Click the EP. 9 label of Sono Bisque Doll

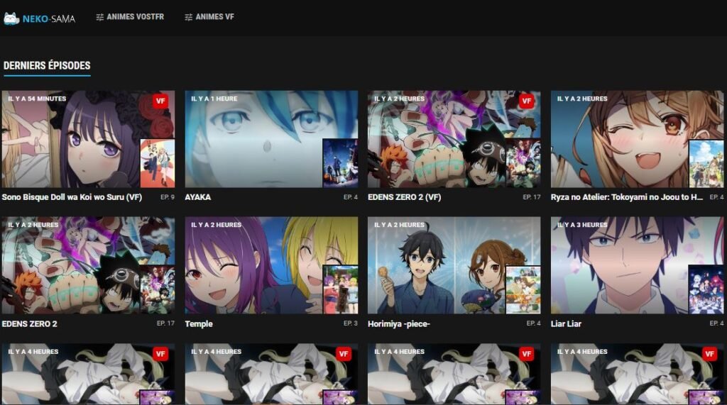click(x=168, y=197)
